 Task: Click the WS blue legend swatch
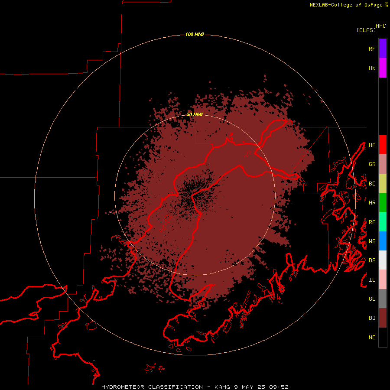(383, 241)
